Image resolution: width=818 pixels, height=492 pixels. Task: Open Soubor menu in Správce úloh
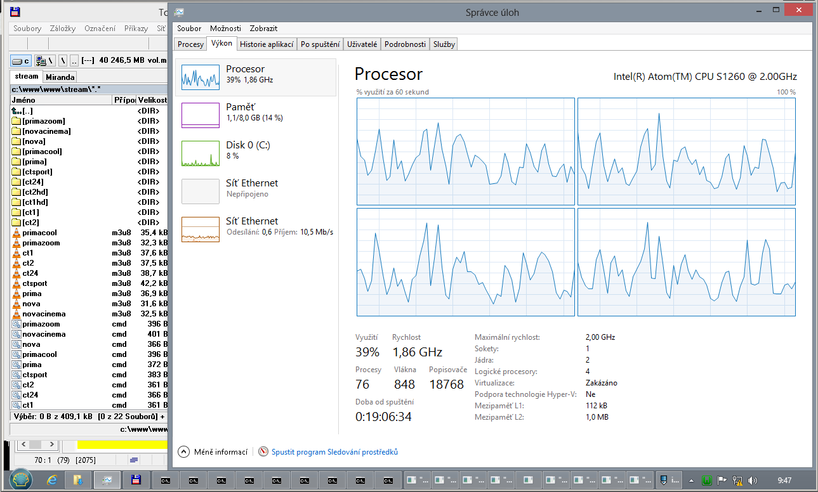click(189, 29)
